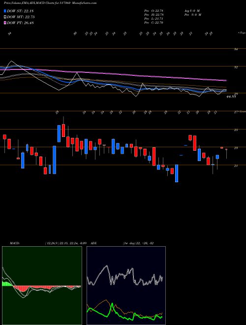The width and height of the screenshot is (246, 325).
Task: Click the magenta DOW PT legend swatch
Action: pyautogui.click(x=5, y=23)
